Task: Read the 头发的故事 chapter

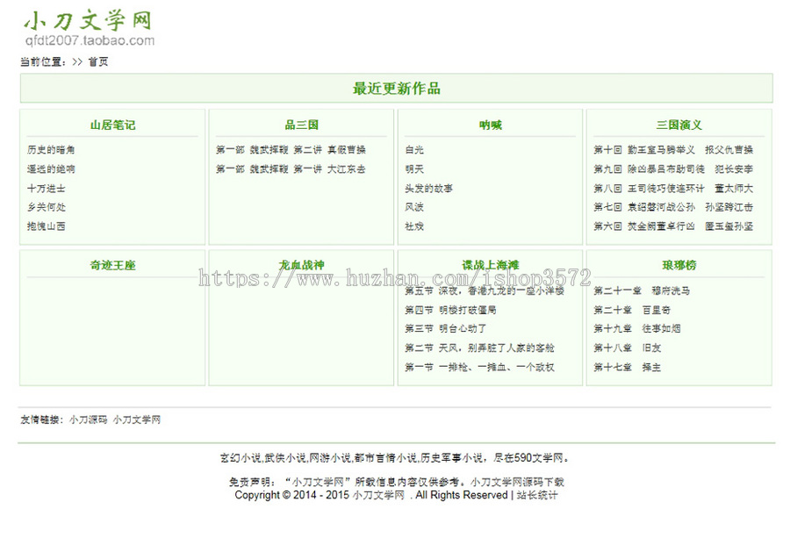Action: [x=428, y=189]
